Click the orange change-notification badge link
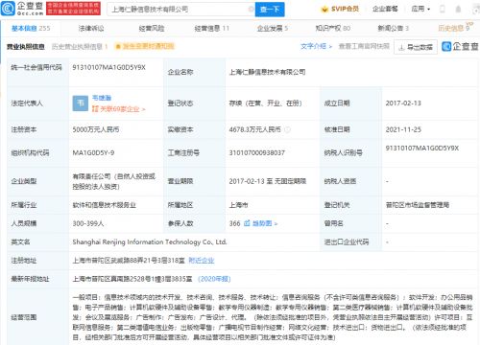 pyautogui.click(x=145, y=47)
